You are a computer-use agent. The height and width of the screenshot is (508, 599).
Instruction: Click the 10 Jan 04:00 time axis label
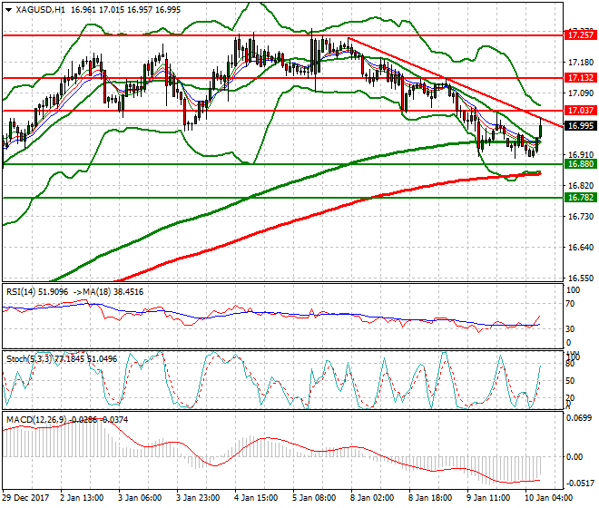(x=548, y=498)
